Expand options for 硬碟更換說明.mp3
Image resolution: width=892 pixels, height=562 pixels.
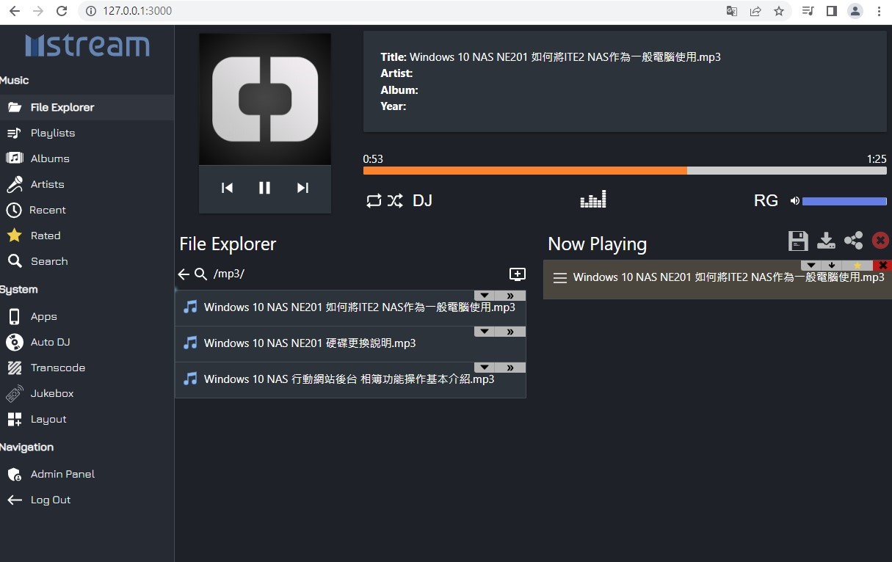(484, 331)
